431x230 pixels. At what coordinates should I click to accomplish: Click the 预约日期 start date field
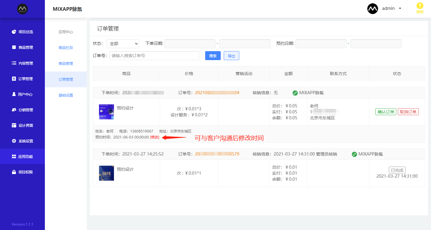coord(321,44)
